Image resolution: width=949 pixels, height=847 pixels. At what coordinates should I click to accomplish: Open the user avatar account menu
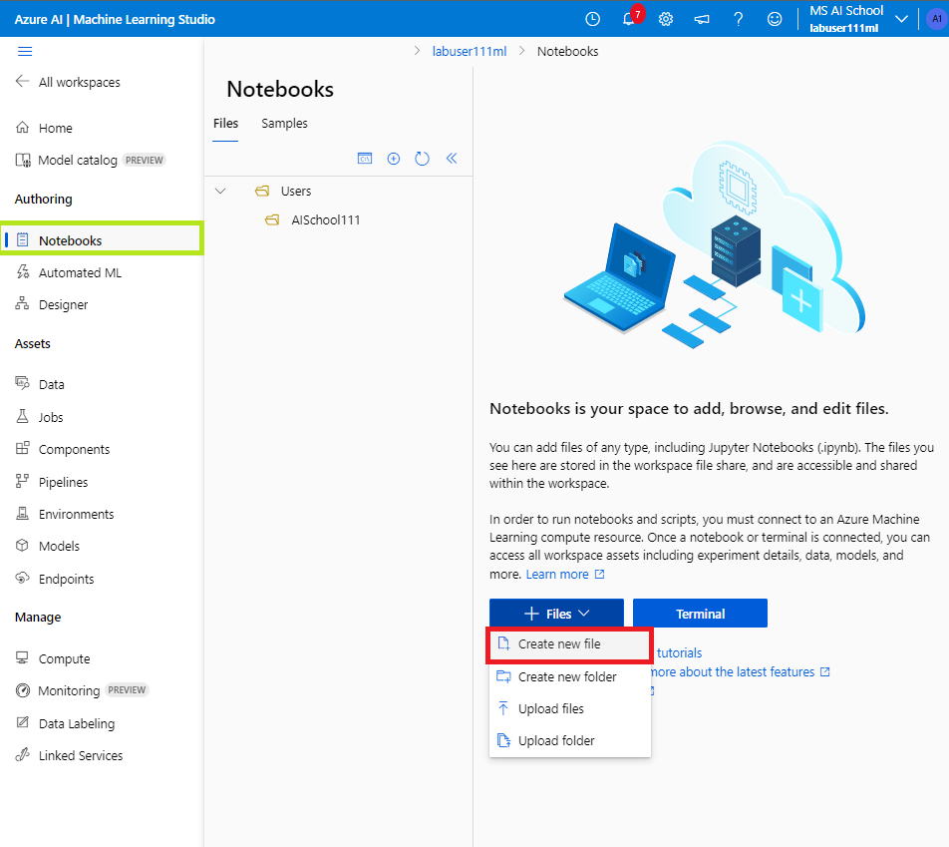936,19
